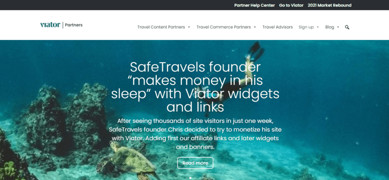Open Travel Content Partners menu item

pos(161,27)
